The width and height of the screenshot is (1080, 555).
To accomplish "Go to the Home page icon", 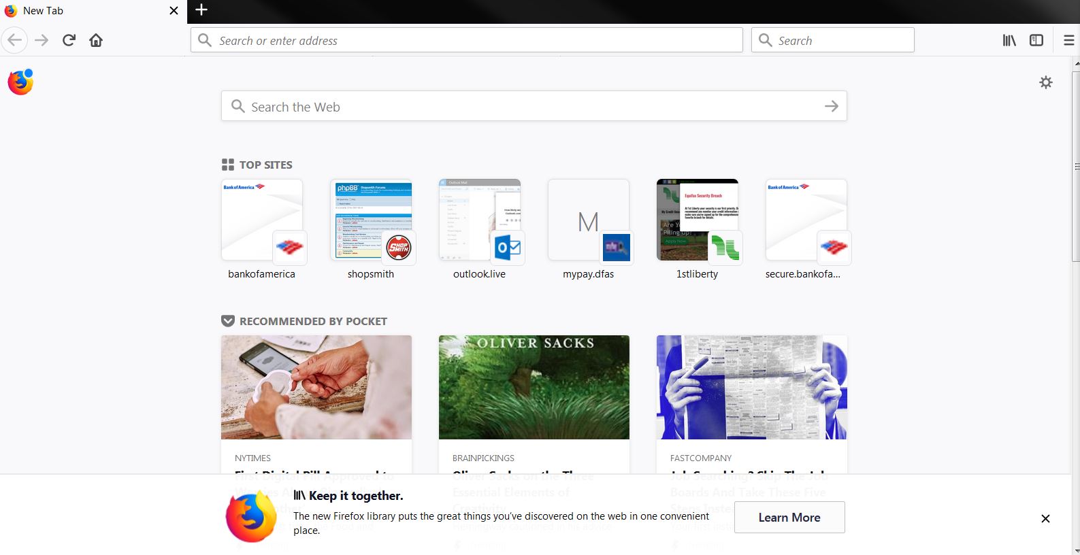I will point(96,40).
